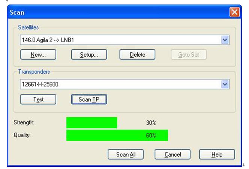
Task: Test the selected transponder
Action: tap(38, 99)
